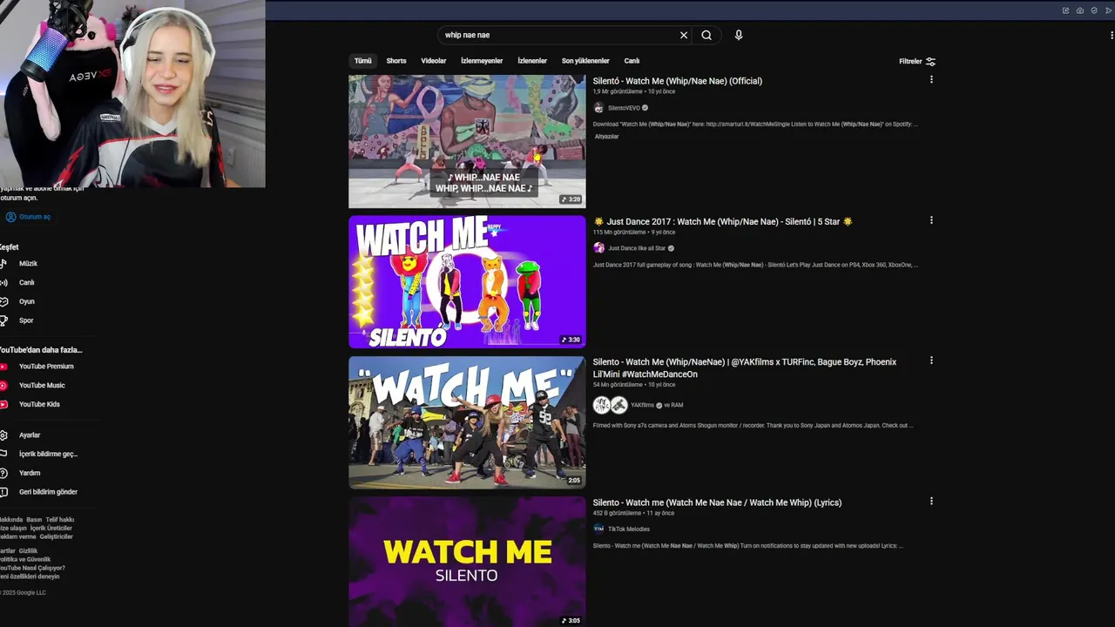Viewport: 1115px width, 627px height.
Task: Click TikTok Melodies channel avatar icon
Action: [598, 529]
